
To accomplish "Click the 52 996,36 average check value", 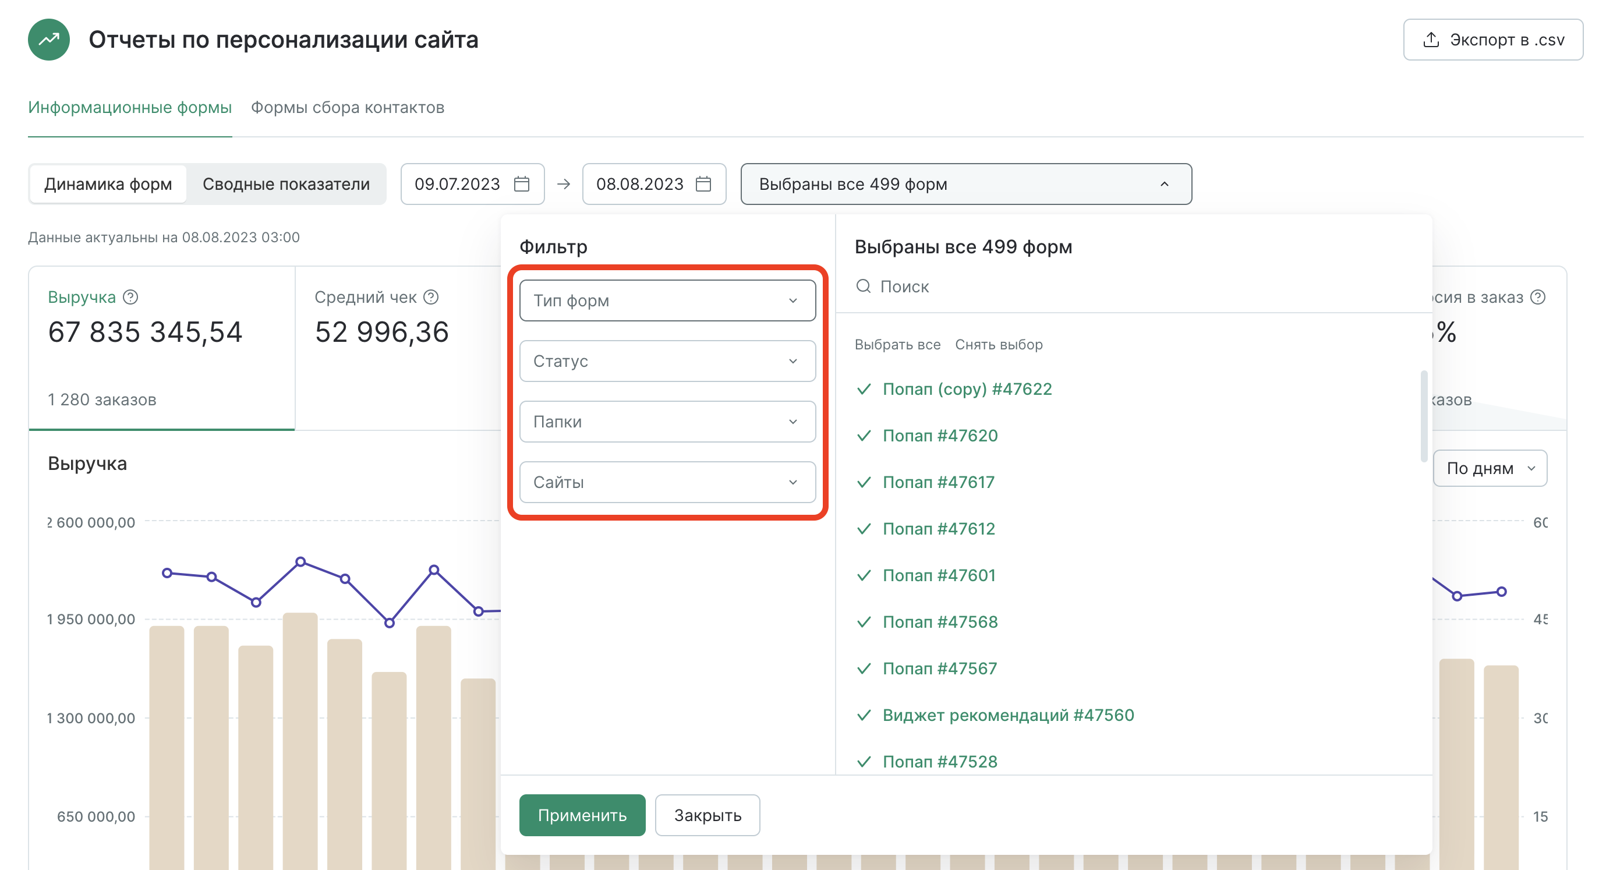I will coord(382,331).
